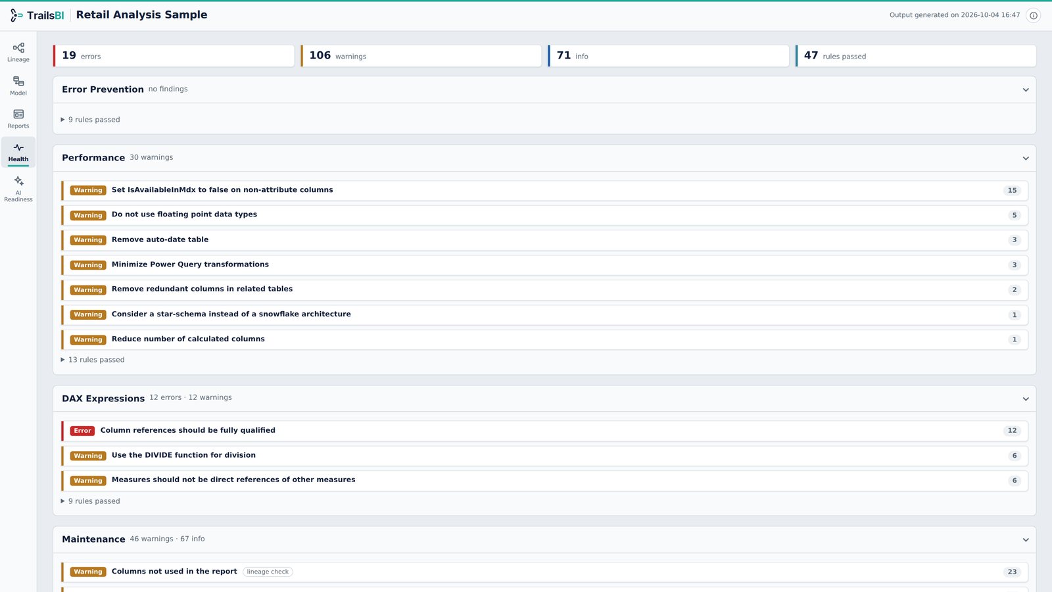Viewport: 1052px width, 592px height.
Task: Open the Reports view icon
Action: (18, 114)
